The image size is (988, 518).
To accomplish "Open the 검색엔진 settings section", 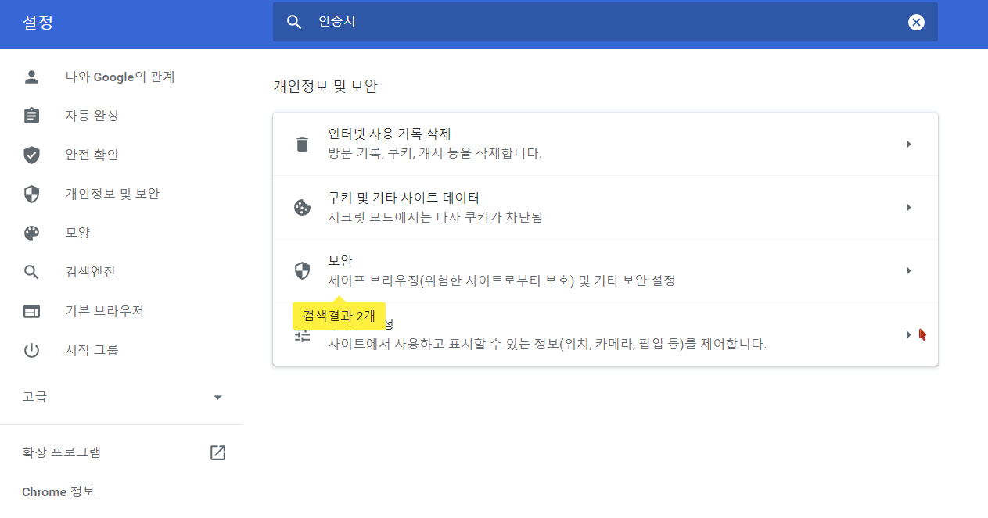I will click(90, 272).
